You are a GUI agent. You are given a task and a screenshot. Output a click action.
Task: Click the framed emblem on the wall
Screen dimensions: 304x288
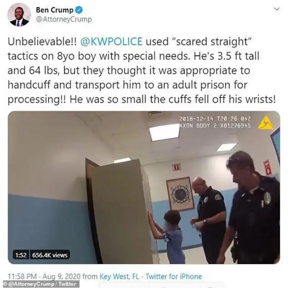(x=180, y=194)
